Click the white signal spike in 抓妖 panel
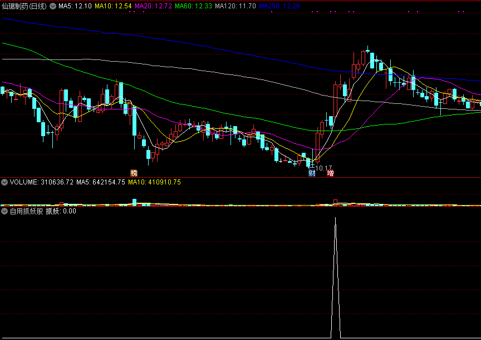This screenshot has width=481, height=340. tap(335, 277)
